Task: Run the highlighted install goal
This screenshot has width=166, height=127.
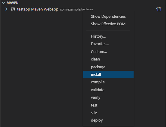Action: [108, 74]
